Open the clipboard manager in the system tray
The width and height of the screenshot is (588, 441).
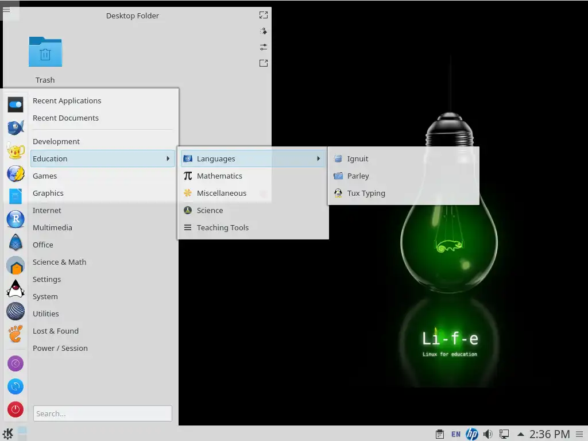click(440, 434)
